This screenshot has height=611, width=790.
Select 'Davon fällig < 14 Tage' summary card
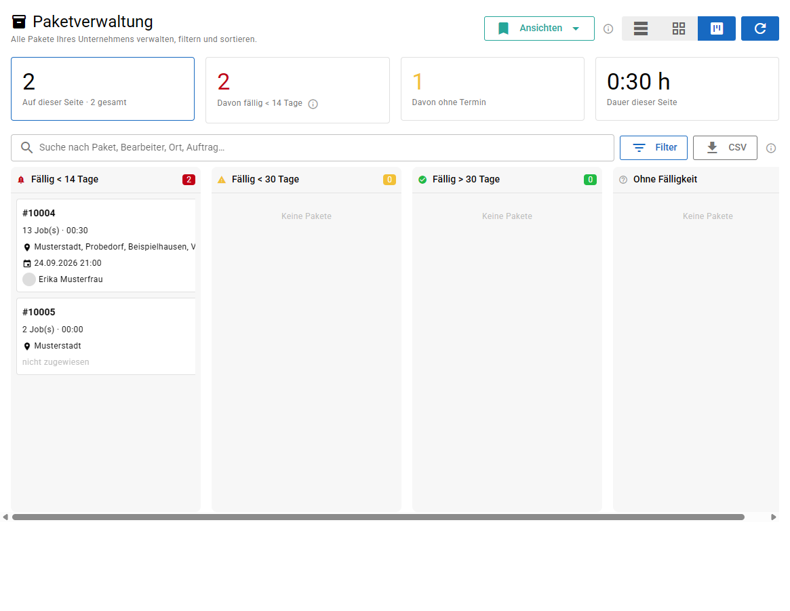coord(298,90)
